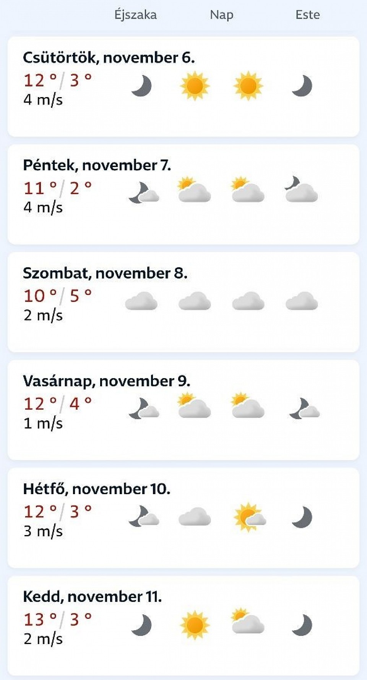Click Tuesday's full sun icon
This screenshot has height=680, width=367.
195,625
